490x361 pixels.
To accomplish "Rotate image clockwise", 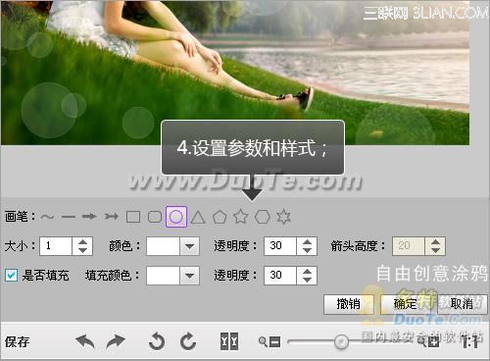I will click(x=188, y=341).
